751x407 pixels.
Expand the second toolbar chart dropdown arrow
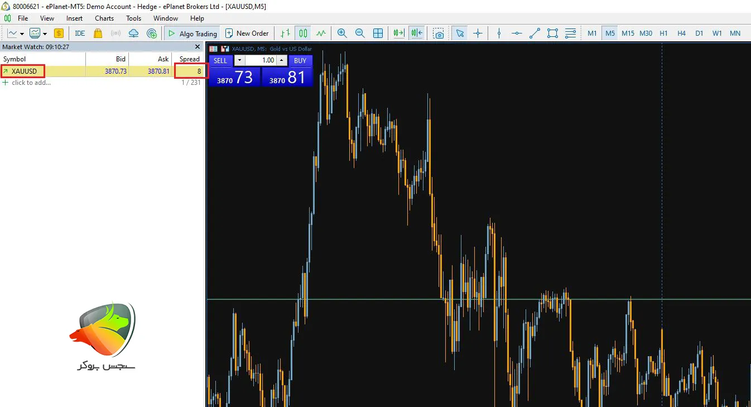45,33
